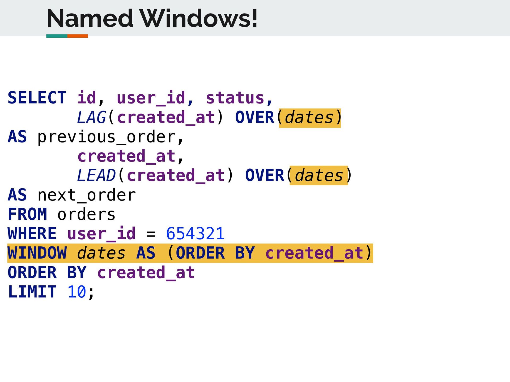Click the 'previous_order' alias

106,137
